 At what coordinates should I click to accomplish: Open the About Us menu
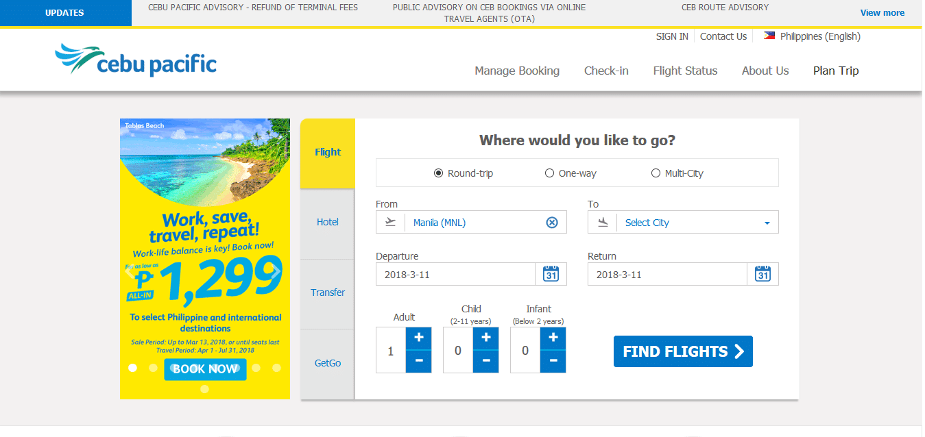765,71
